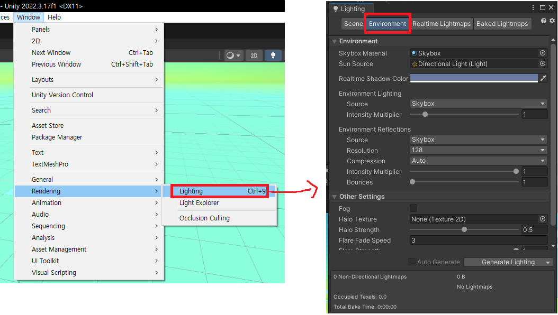Select Previous Window menu entry
The width and height of the screenshot is (558, 315).
tap(88, 64)
